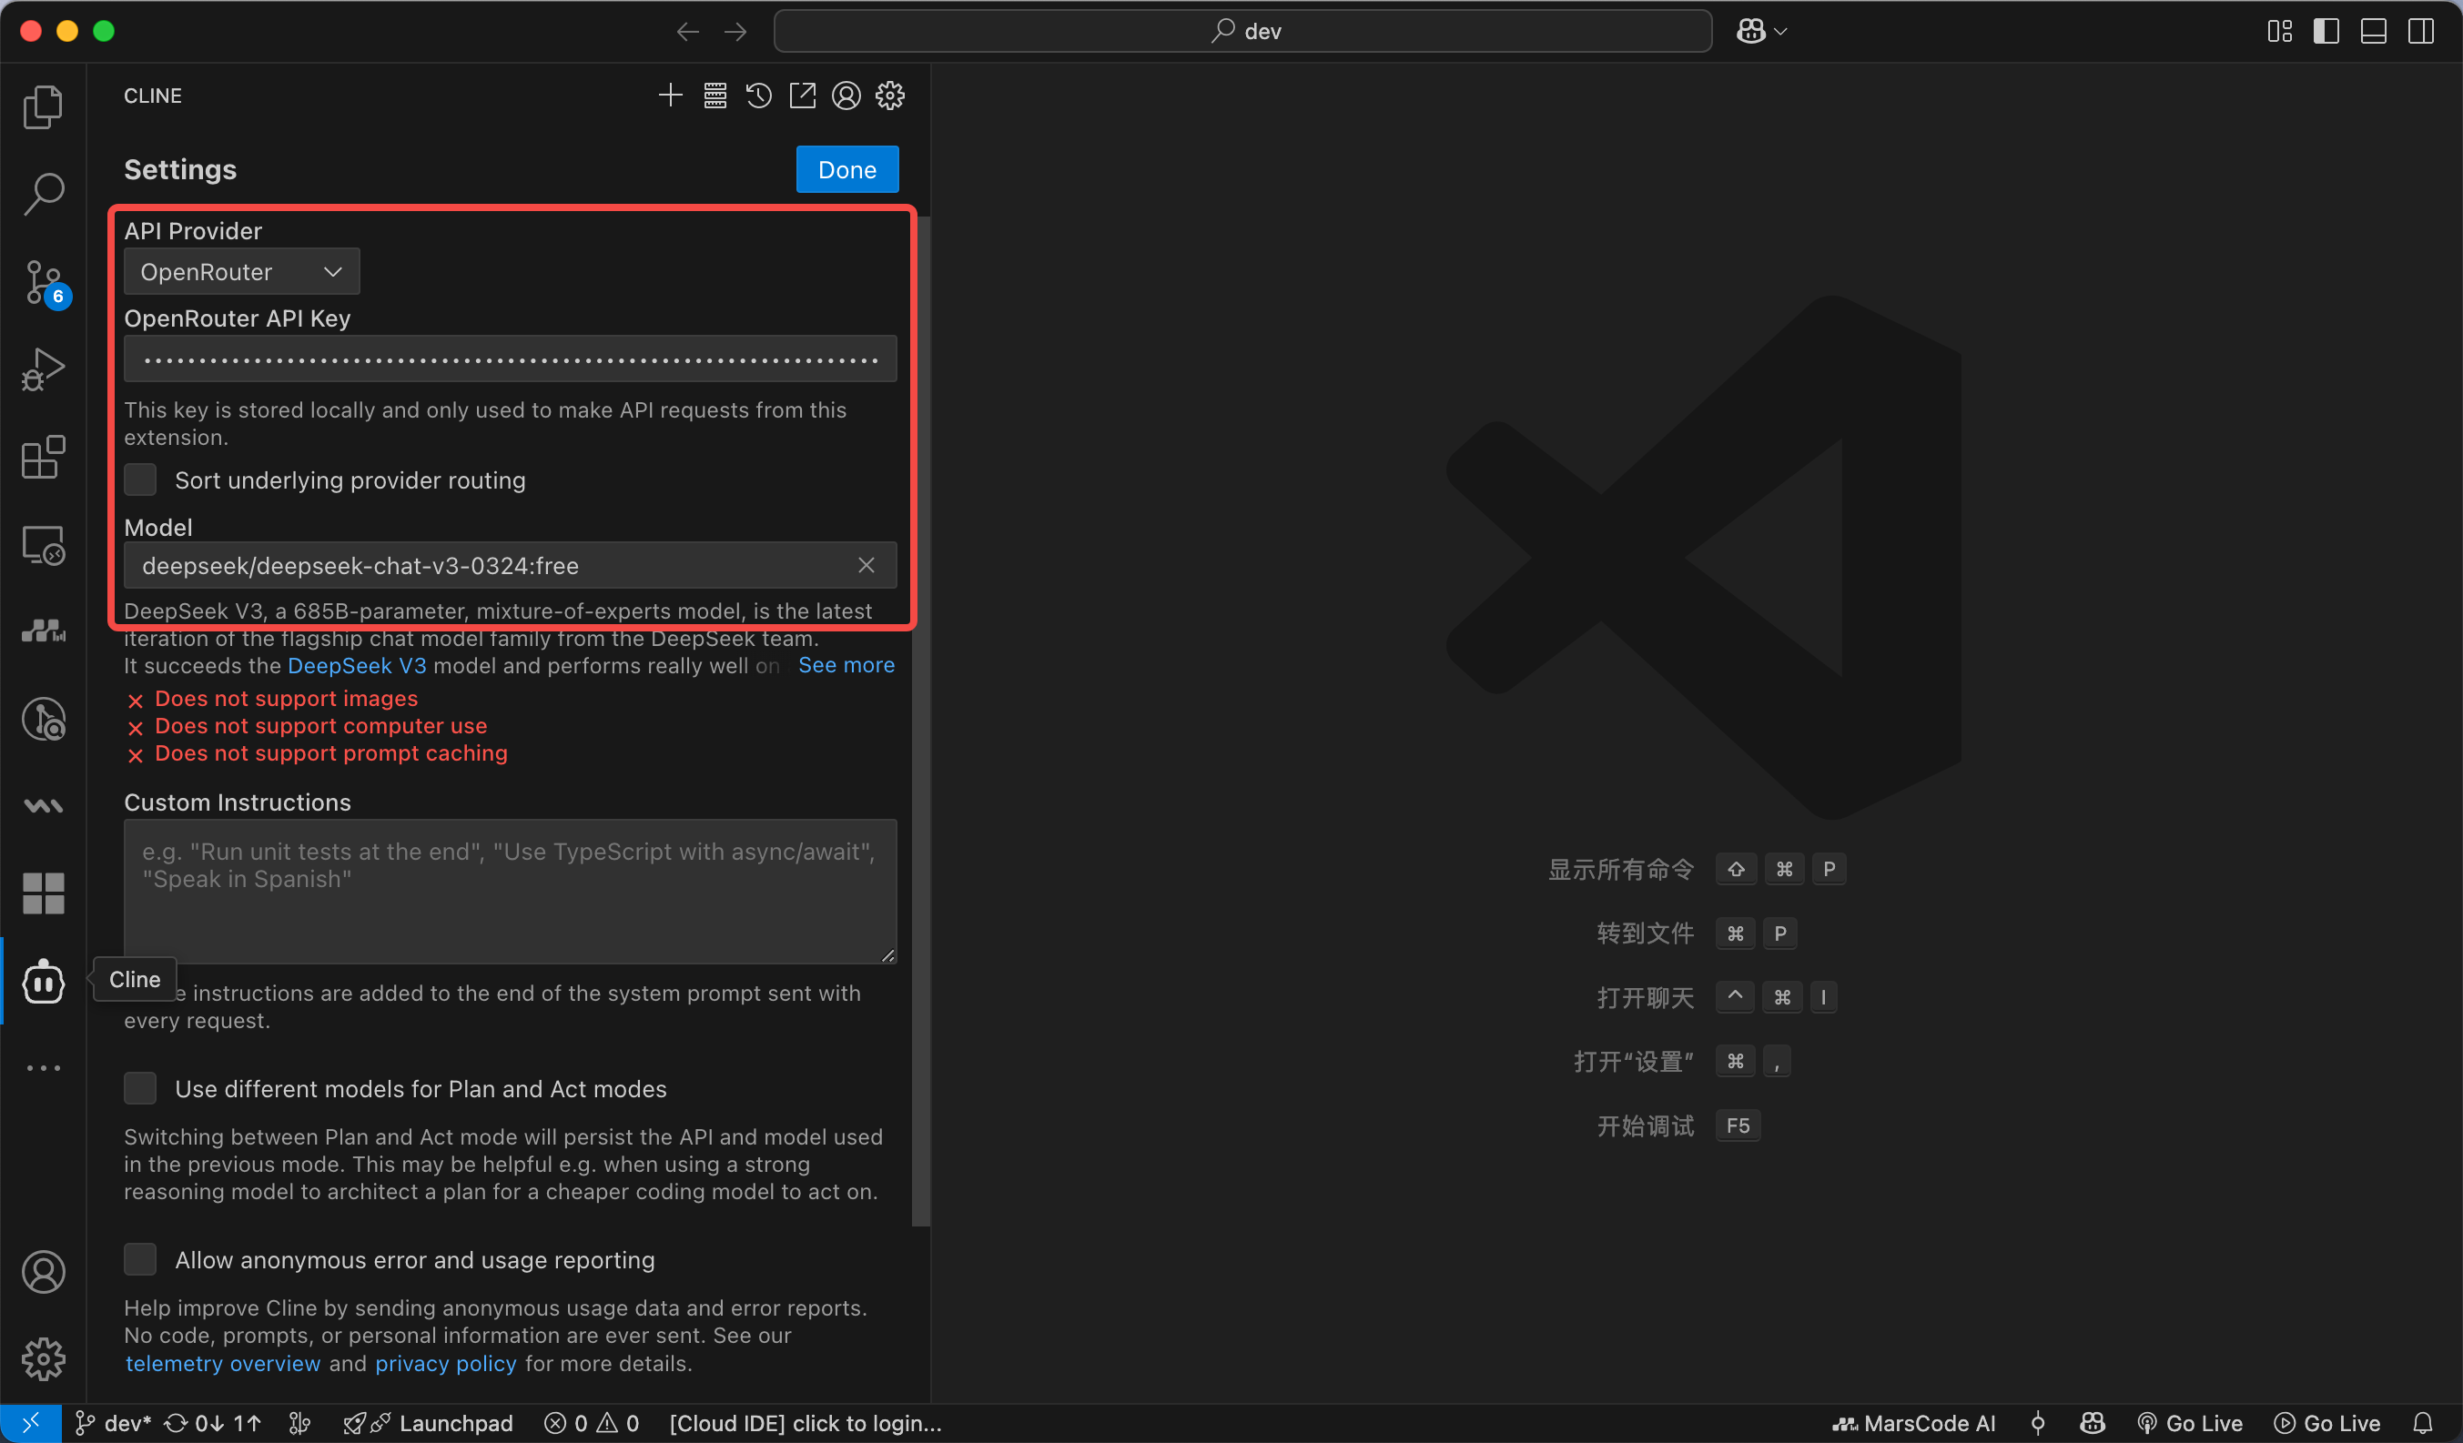Image resolution: width=2463 pixels, height=1443 pixels.
Task: Open Launchpad in status bar
Action: tap(428, 1424)
